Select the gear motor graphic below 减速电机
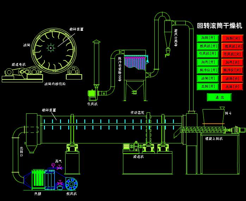This screenshot has height=201, width=246. [9, 72]
